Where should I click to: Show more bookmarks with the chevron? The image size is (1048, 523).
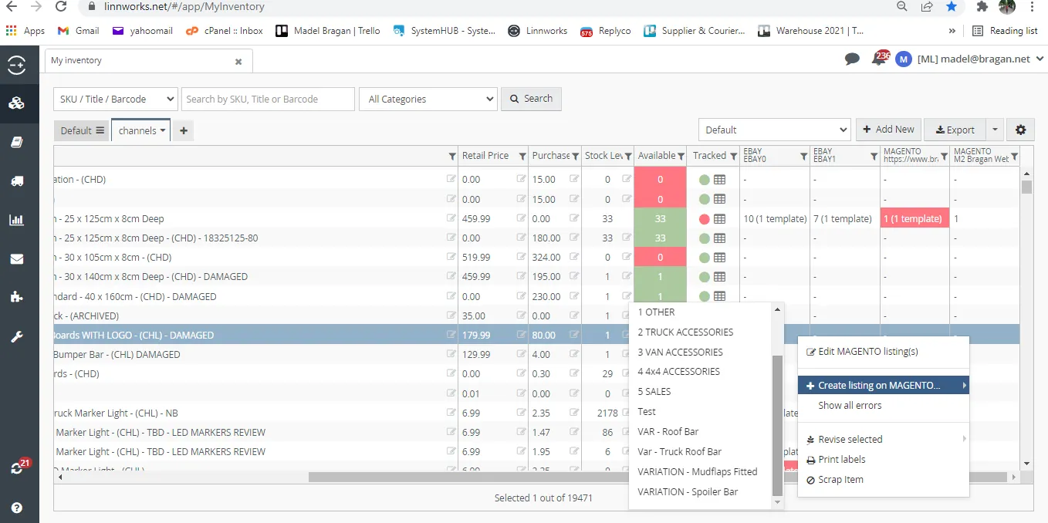pos(952,31)
